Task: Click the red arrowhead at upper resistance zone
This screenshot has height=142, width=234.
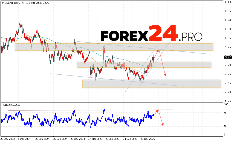Action: pos(158,50)
